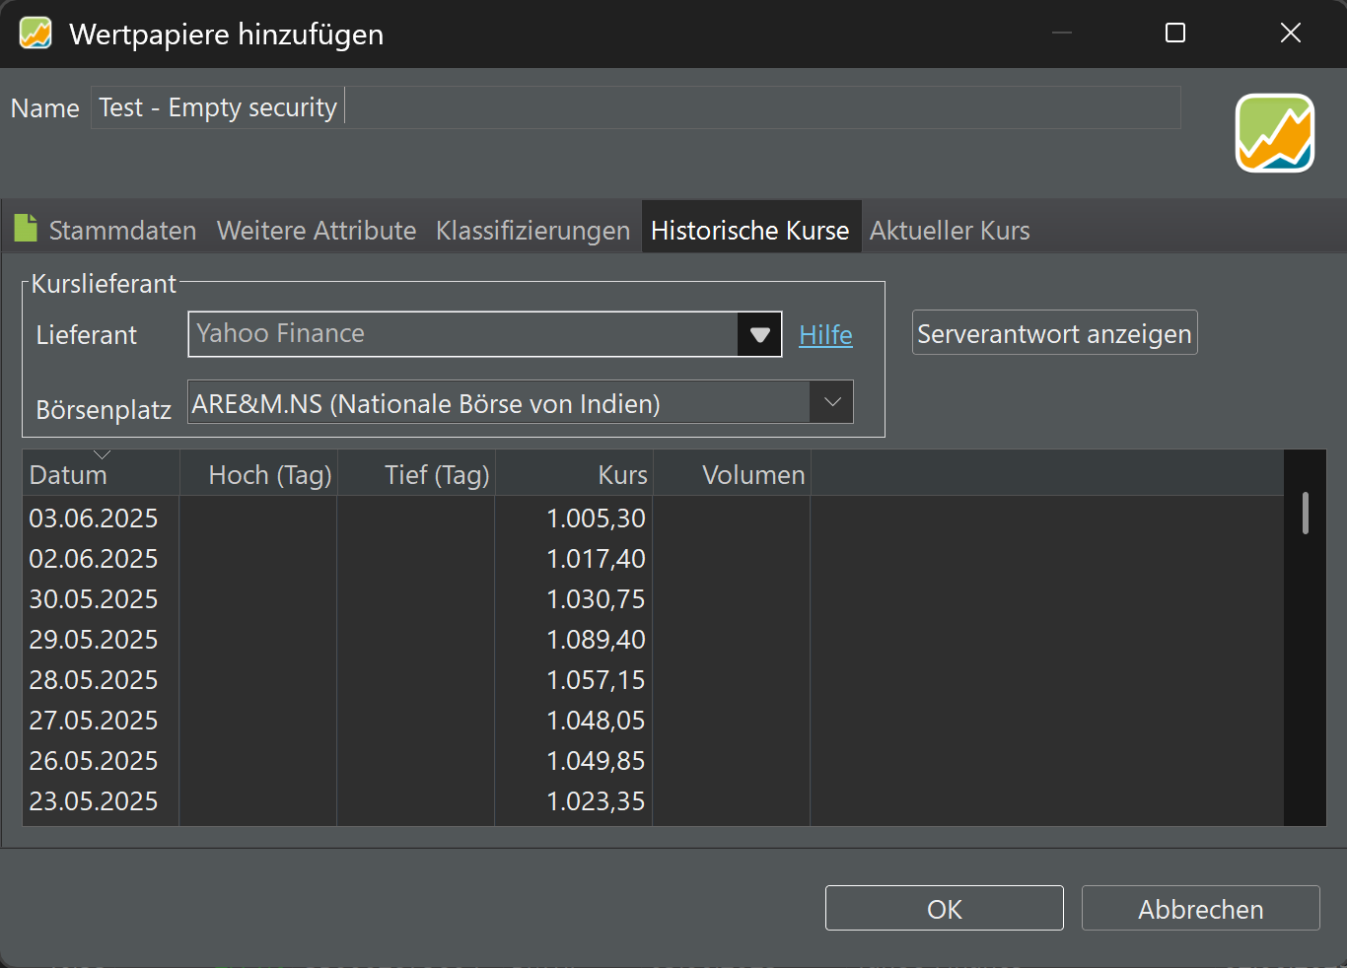
Task: Click into the Name text field
Action: (636, 106)
